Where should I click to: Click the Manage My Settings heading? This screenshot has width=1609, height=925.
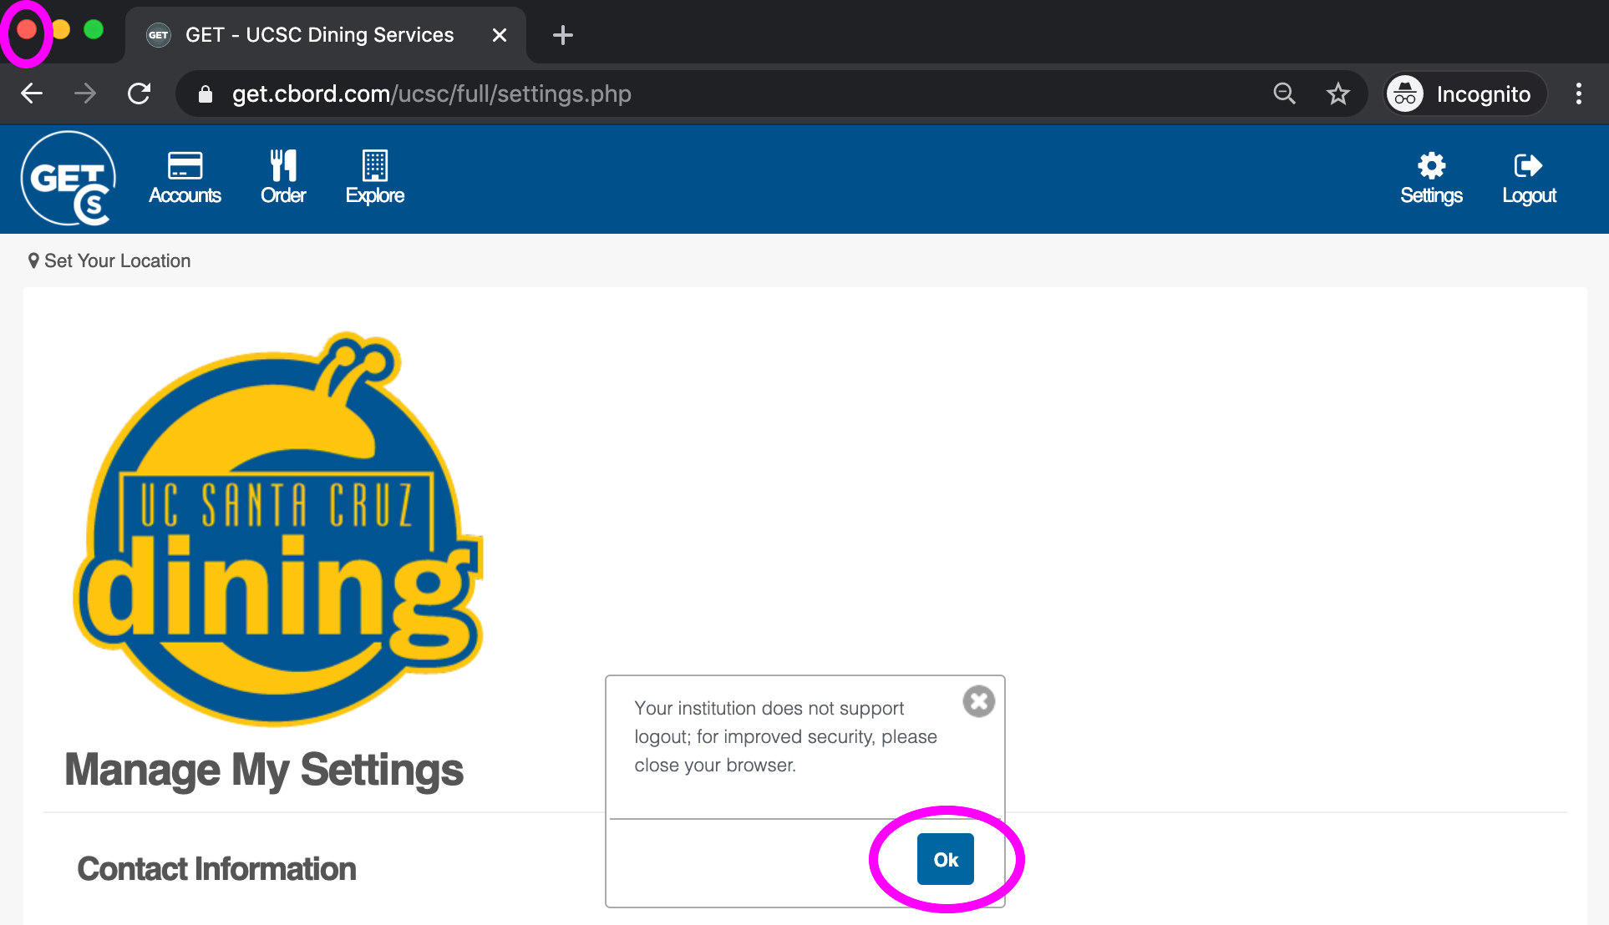pos(264,770)
